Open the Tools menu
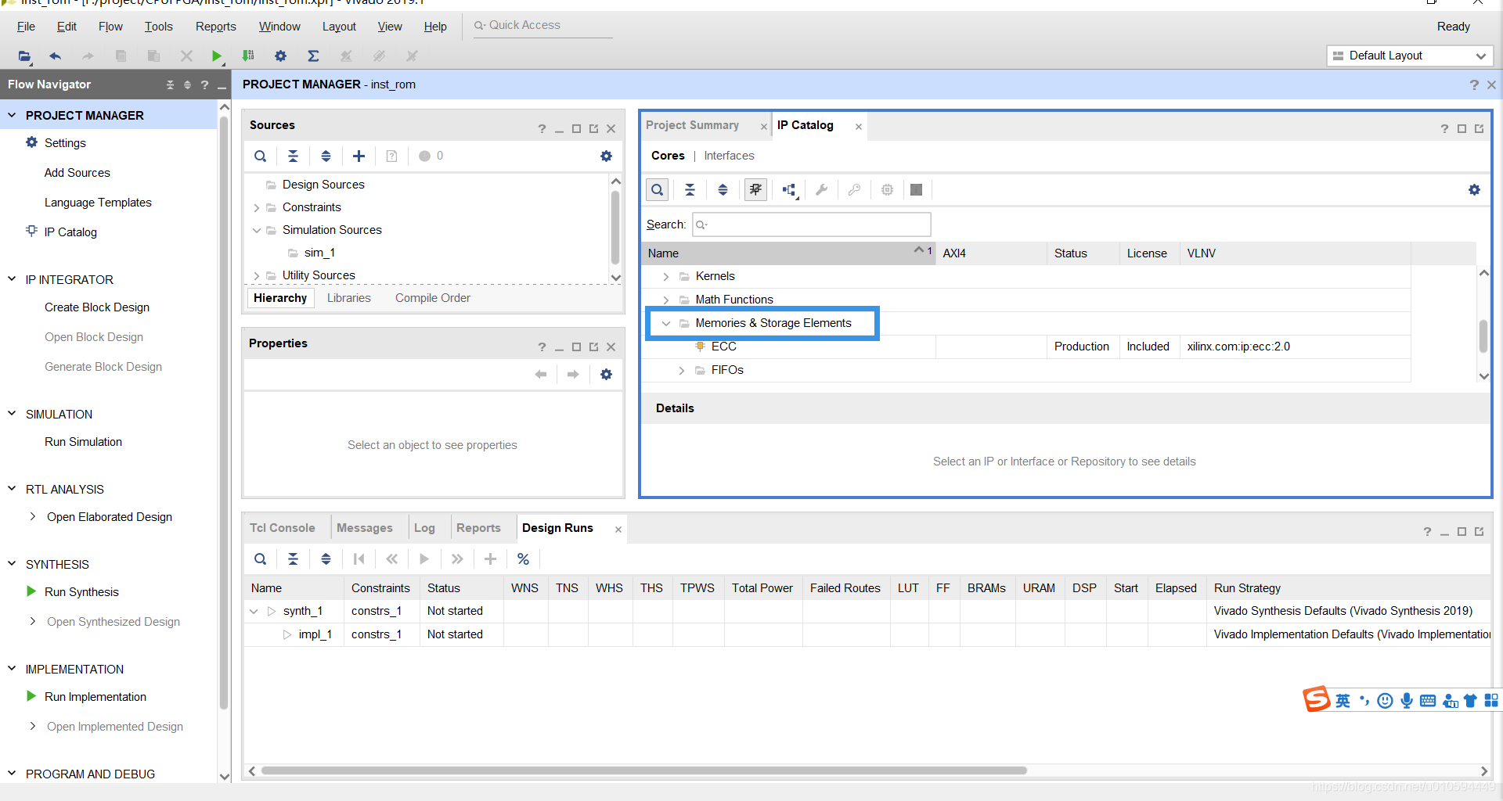Viewport: 1503px width, 801px height. tap(158, 27)
